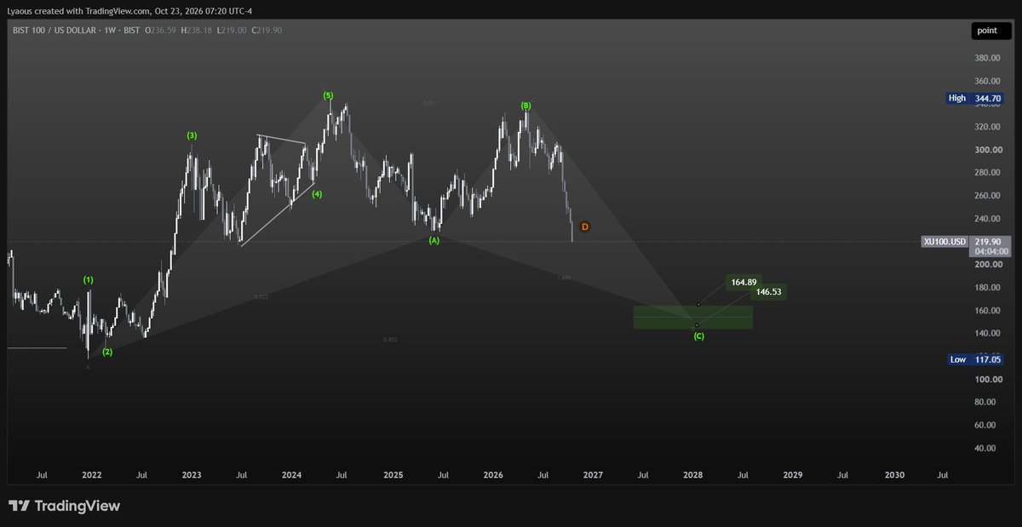The height and width of the screenshot is (527, 1022).
Task: Click the 160.00 price axis label
Action: click(987, 311)
